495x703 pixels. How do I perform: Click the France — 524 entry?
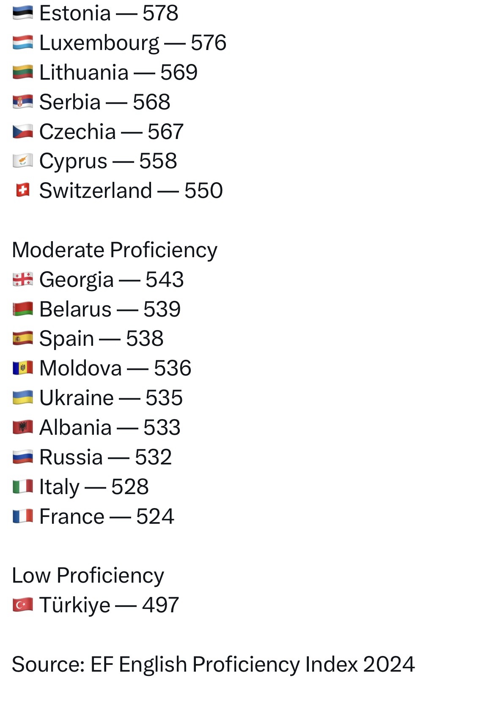(107, 517)
